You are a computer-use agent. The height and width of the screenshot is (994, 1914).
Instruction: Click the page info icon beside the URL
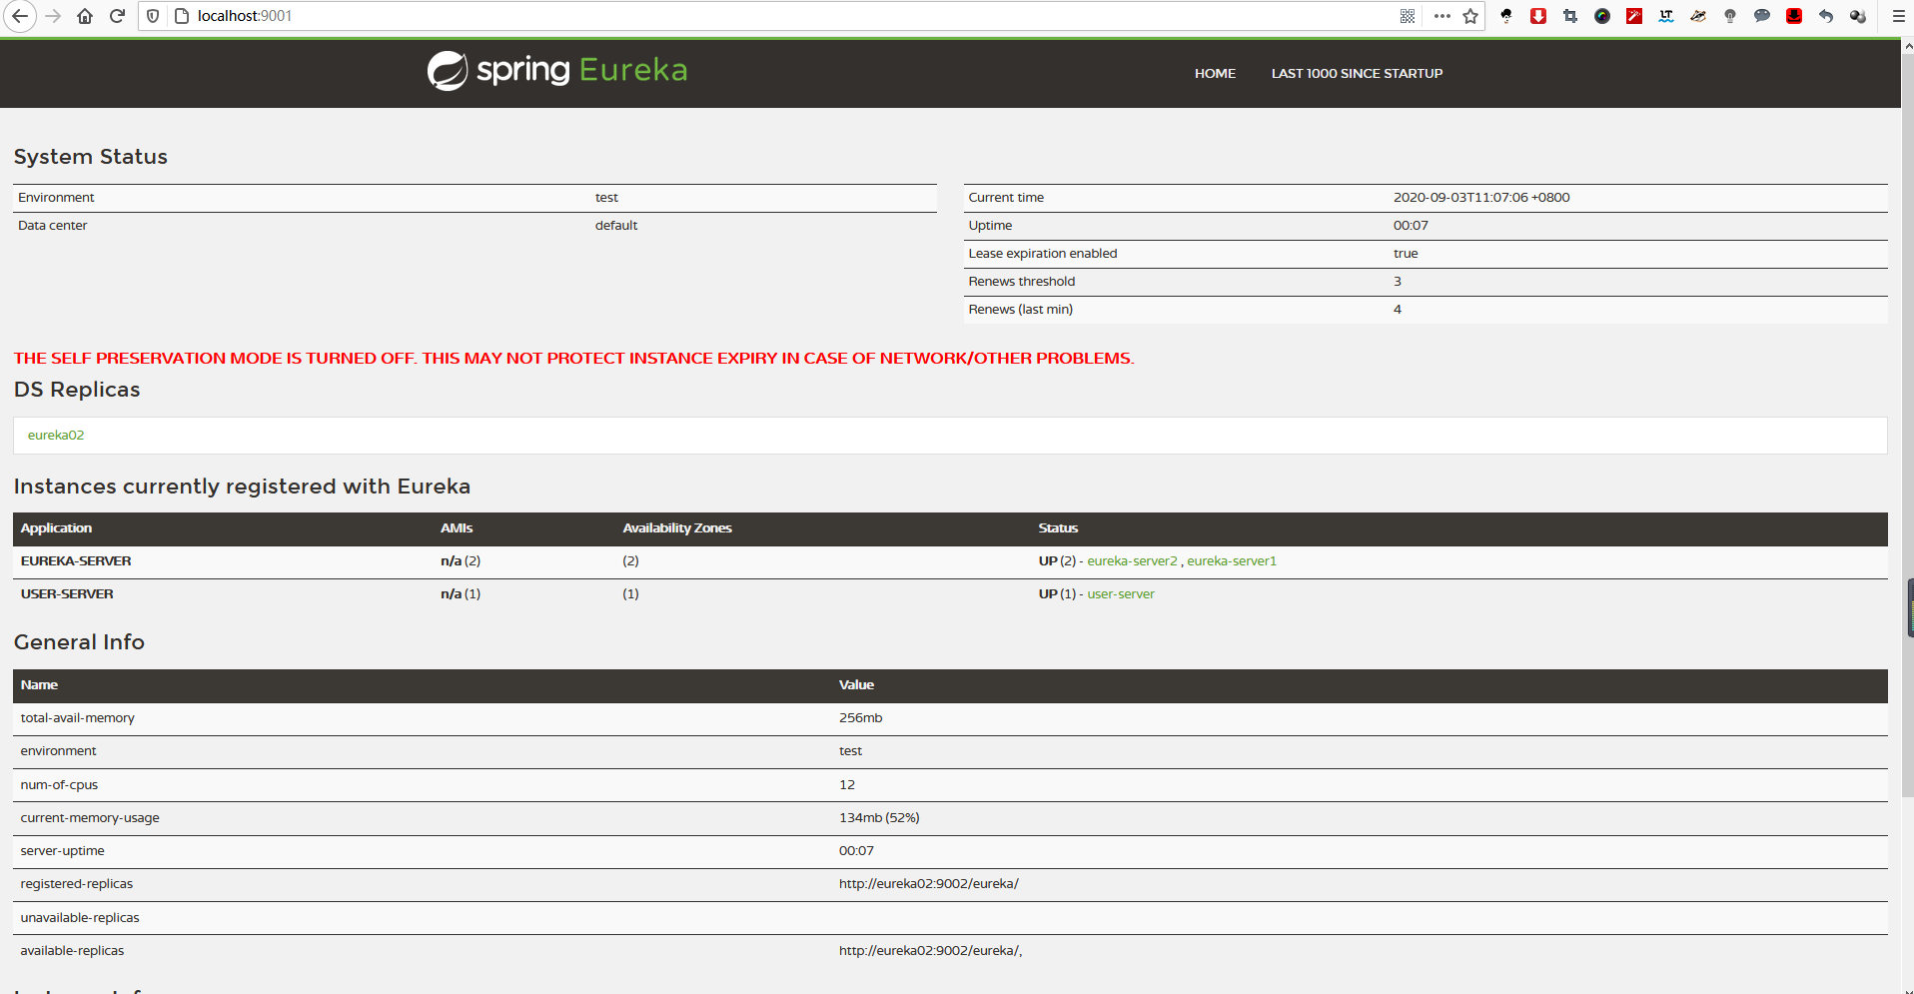(182, 16)
